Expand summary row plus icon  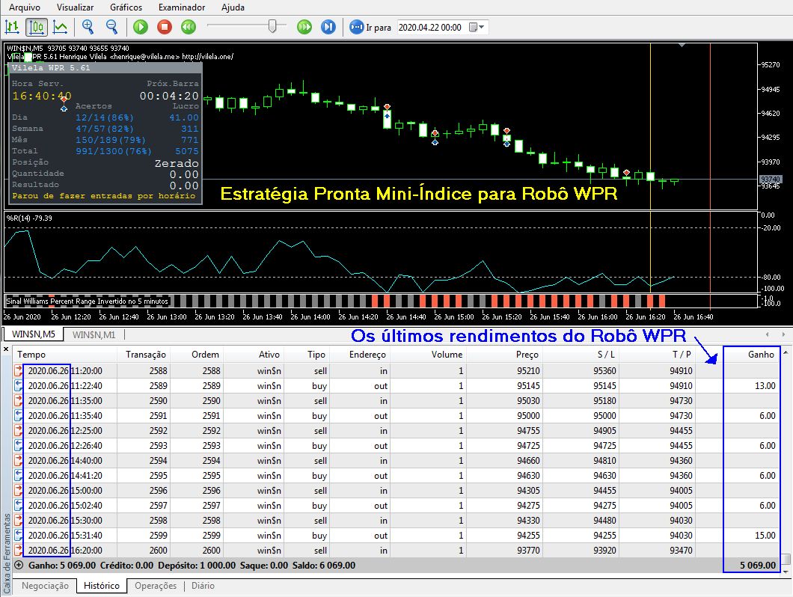pos(19,565)
